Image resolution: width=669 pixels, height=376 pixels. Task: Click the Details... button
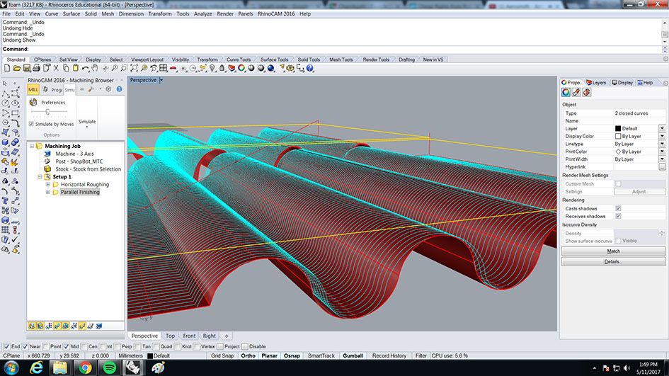coord(613,261)
